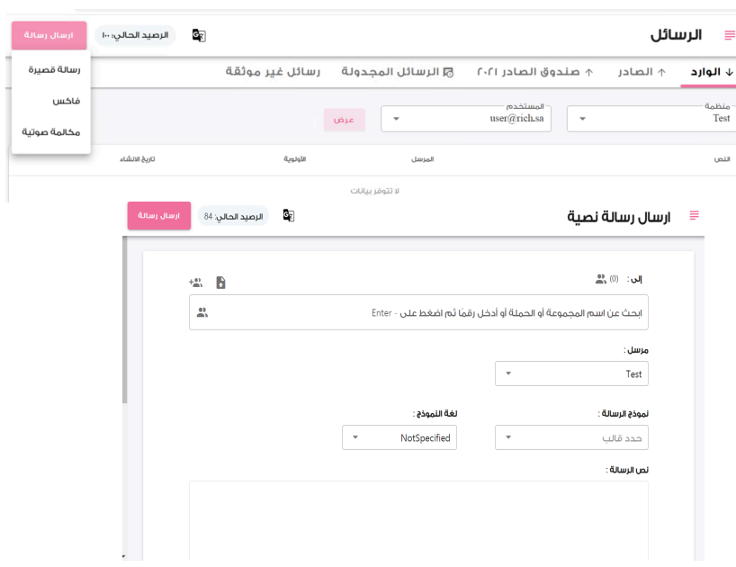This screenshot has height=567, width=736.
Task: Click ارسال رسالة button in SMS form header
Action: coord(159,216)
